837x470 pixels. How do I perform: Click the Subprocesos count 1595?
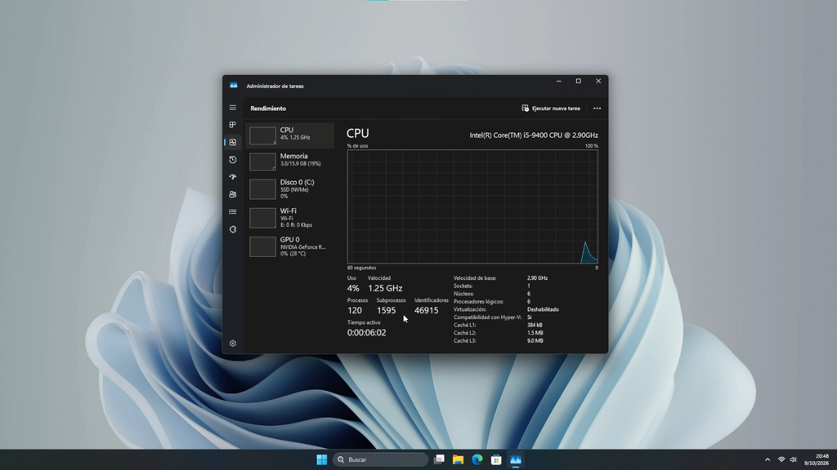pyautogui.click(x=386, y=311)
